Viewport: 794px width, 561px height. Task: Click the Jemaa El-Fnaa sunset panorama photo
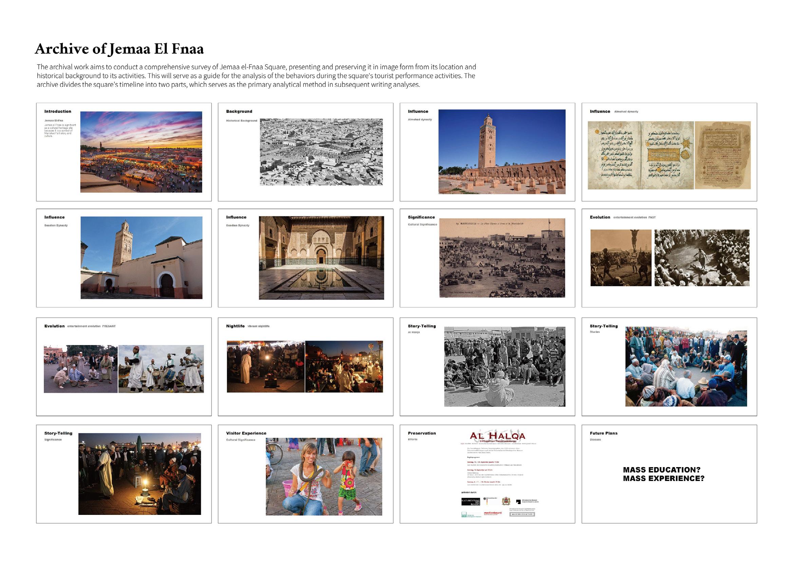click(x=141, y=152)
